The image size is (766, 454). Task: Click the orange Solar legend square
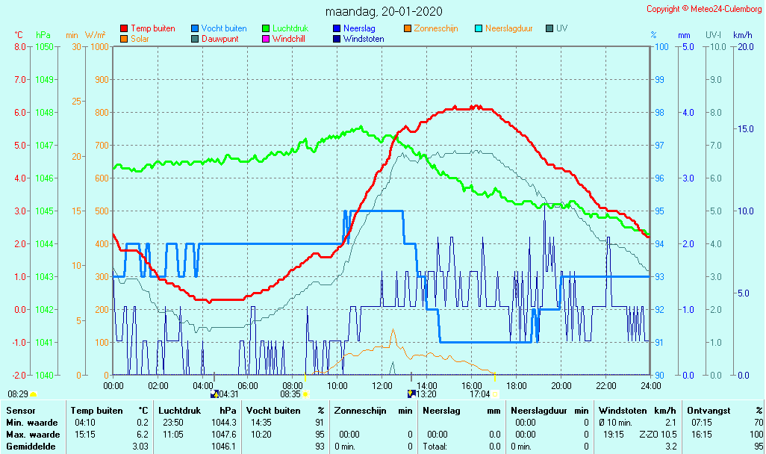point(124,39)
